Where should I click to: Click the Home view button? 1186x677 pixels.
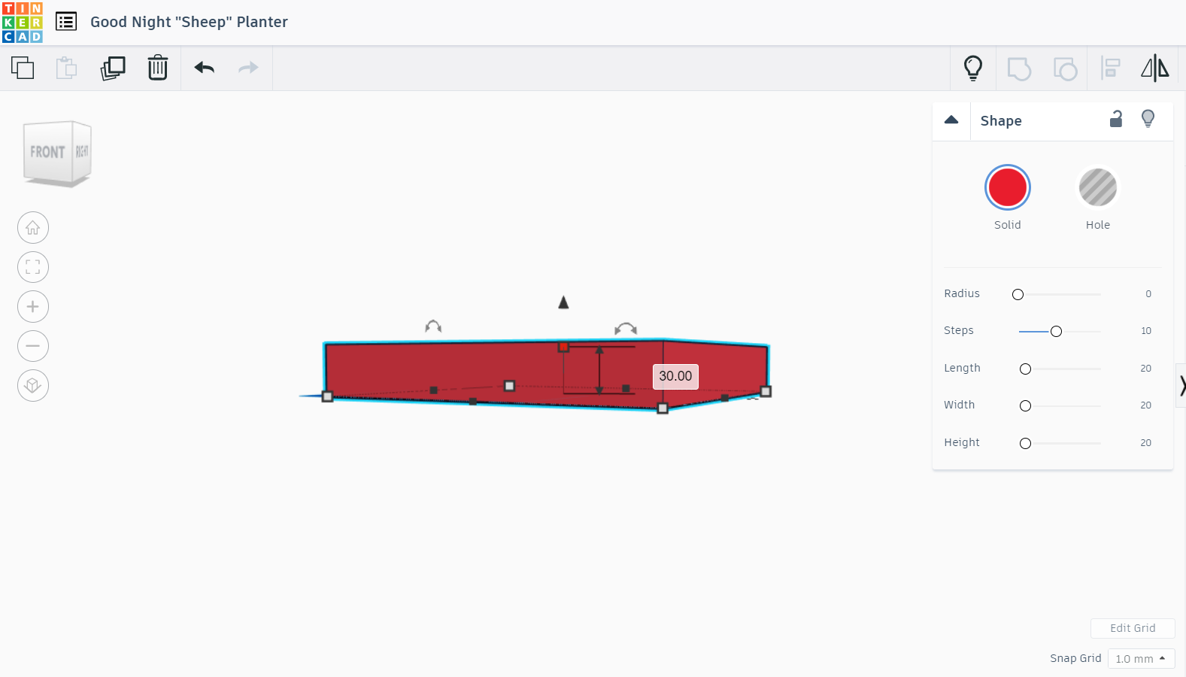(33, 228)
